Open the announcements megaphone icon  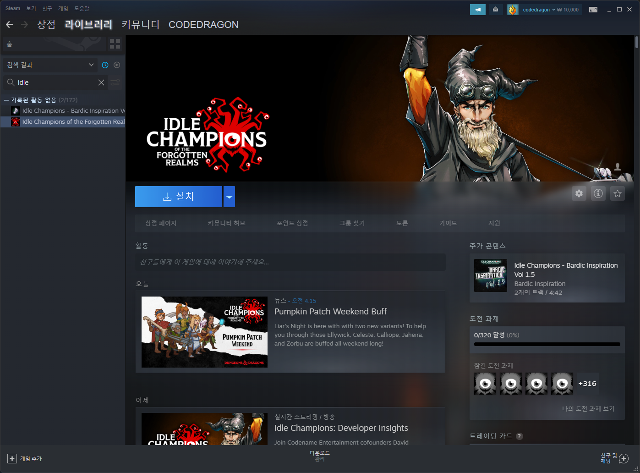[478, 10]
